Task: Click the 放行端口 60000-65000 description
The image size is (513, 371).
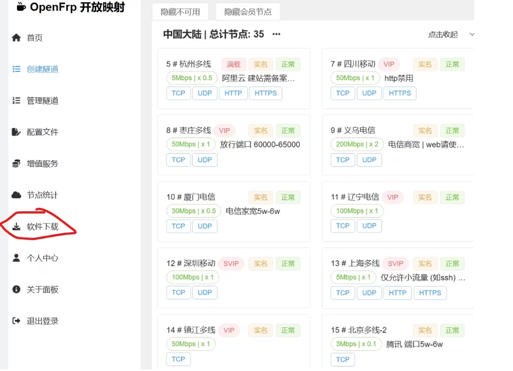Action: coord(260,144)
